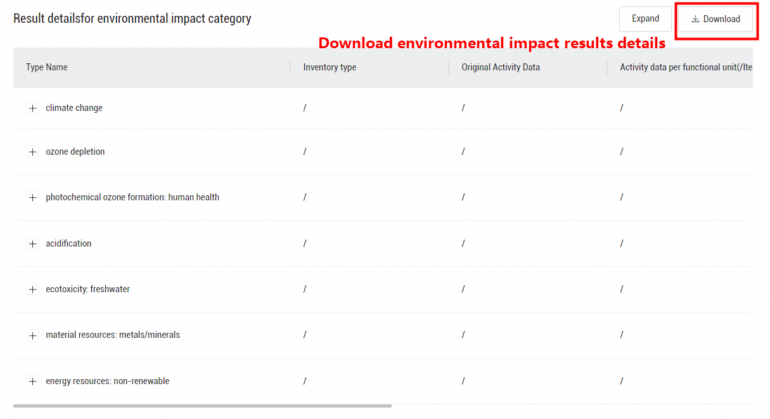Image resolution: width=770 pixels, height=419 pixels.
Task: Click the Type Name column header
Action: (47, 67)
